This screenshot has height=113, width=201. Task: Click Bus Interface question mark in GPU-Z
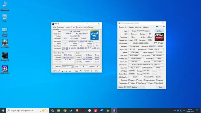tap(164, 49)
